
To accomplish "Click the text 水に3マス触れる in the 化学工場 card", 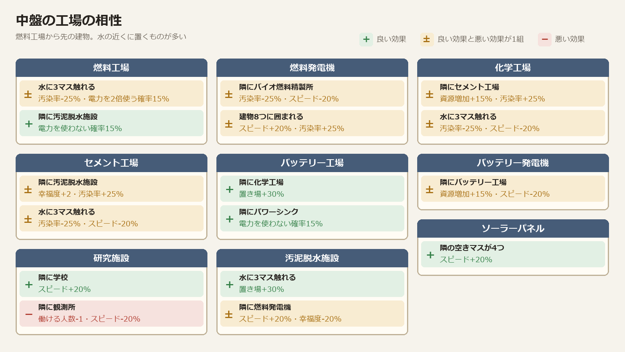I will point(468,117).
